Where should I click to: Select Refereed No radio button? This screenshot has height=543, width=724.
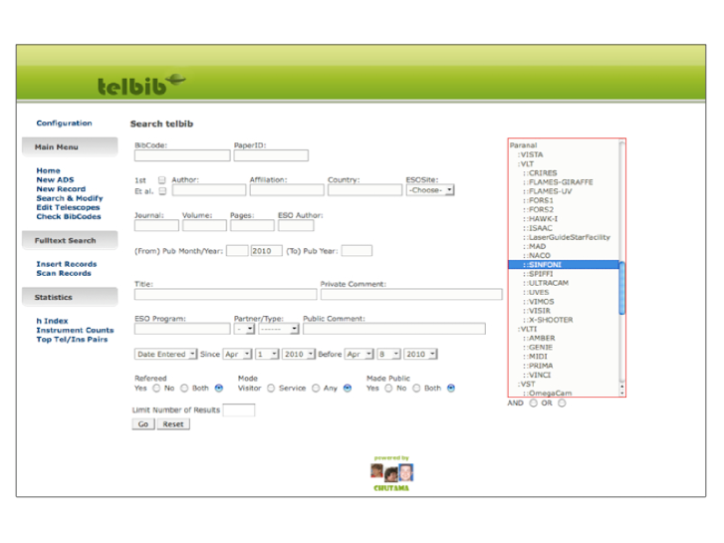click(x=184, y=389)
